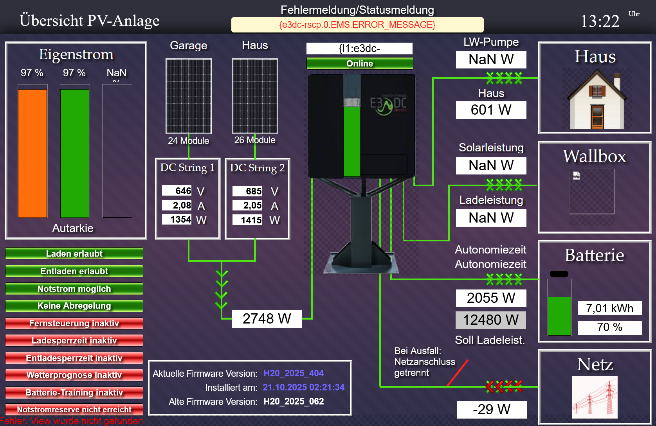
Task: Click the broken image icon in Wallbox panel
Action: pyautogui.click(x=577, y=175)
